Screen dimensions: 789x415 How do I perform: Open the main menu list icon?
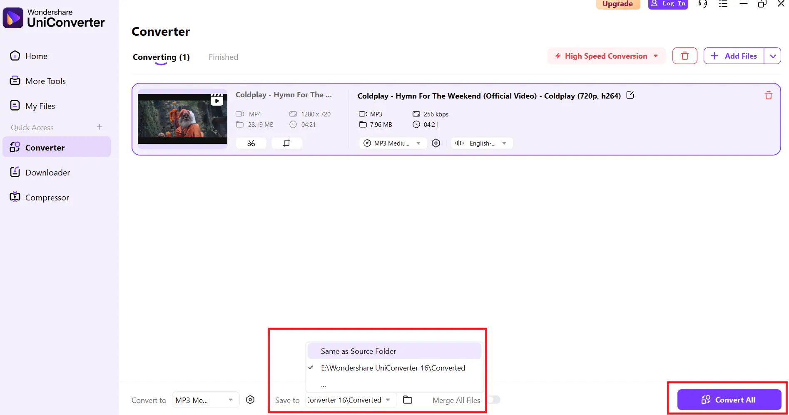[x=723, y=4]
